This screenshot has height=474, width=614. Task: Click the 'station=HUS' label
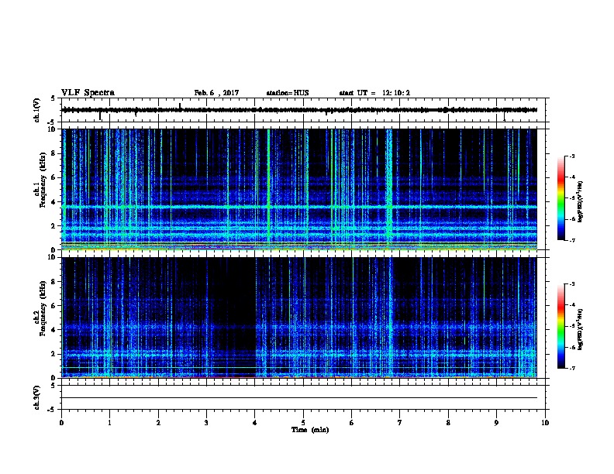click(x=288, y=93)
